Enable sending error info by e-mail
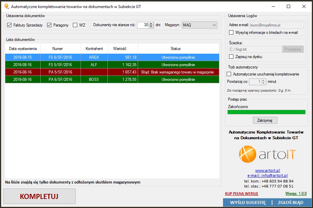The width and height of the screenshot is (313, 208). [x=231, y=33]
